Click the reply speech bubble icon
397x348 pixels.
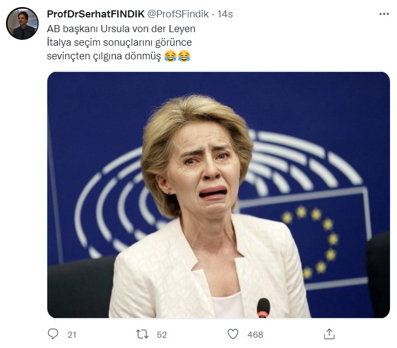tap(53, 333)
